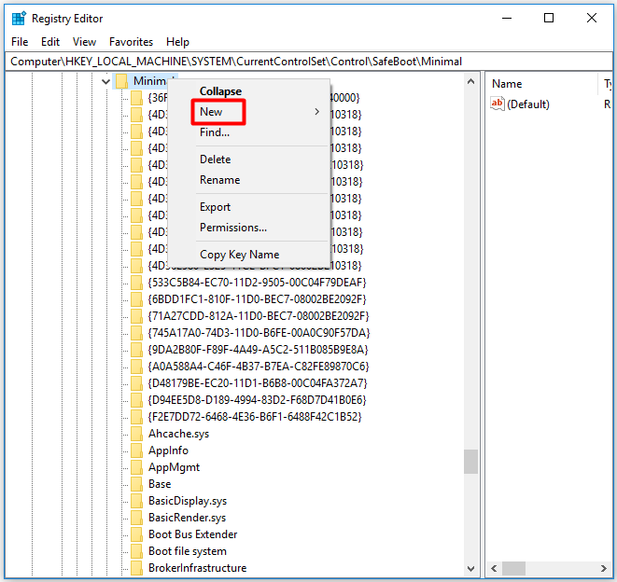Select the (Default) value entry
This screenshot has width=617, height=582.
528,104
